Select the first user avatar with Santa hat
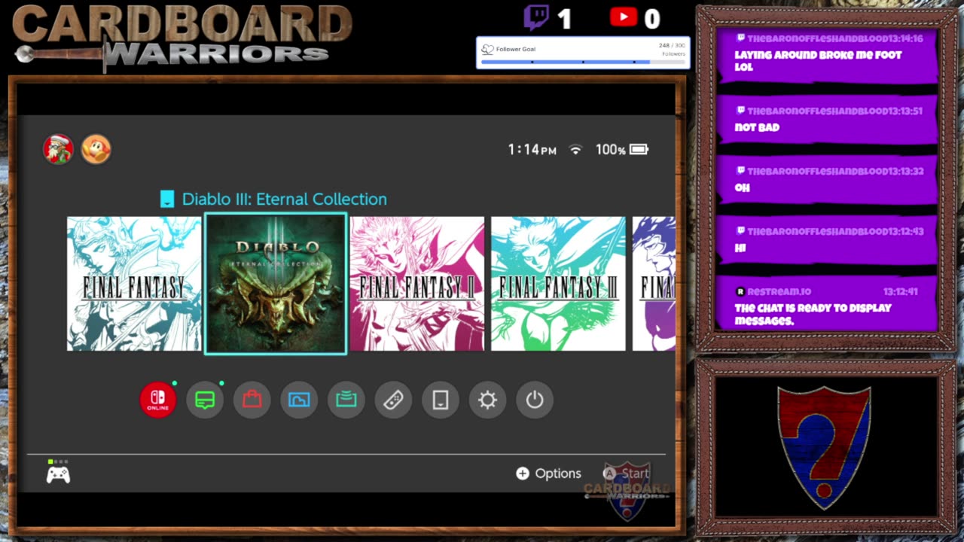Screen dimensions: 964x542 [x=58, y=149]
